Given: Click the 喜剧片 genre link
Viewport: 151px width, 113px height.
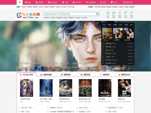Looking at the screenshot, I should 30,7.
